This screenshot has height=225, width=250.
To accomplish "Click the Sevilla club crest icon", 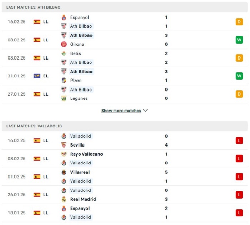I will (x=64, y=145).
